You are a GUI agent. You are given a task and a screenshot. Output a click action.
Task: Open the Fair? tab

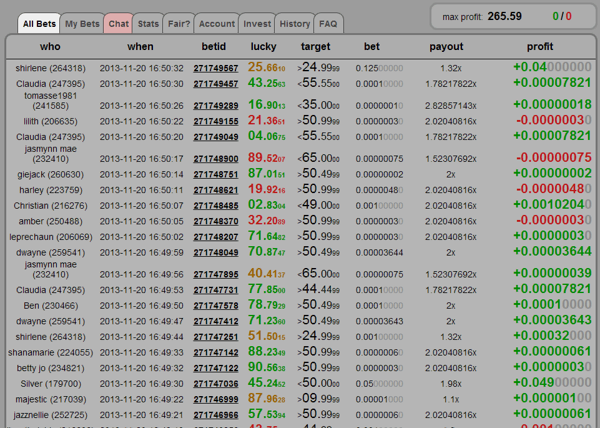(x=179, y=24)
